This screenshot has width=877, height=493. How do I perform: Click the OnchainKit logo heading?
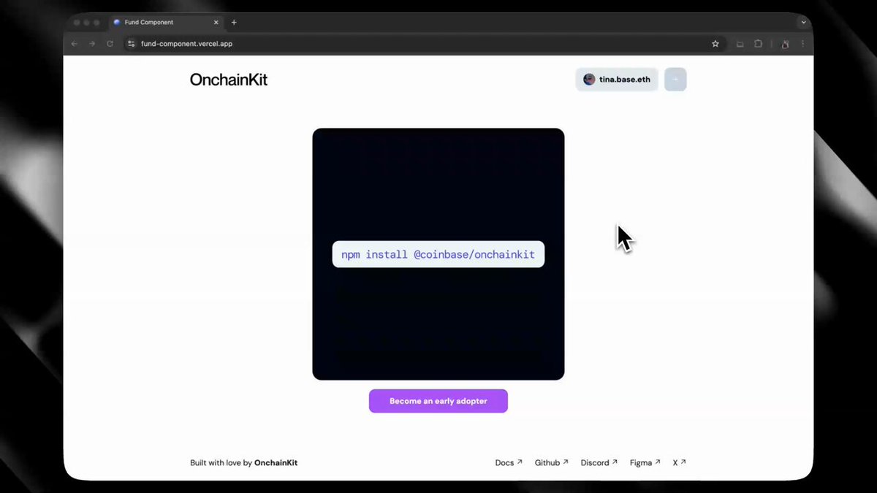click(x=229, y=80)
